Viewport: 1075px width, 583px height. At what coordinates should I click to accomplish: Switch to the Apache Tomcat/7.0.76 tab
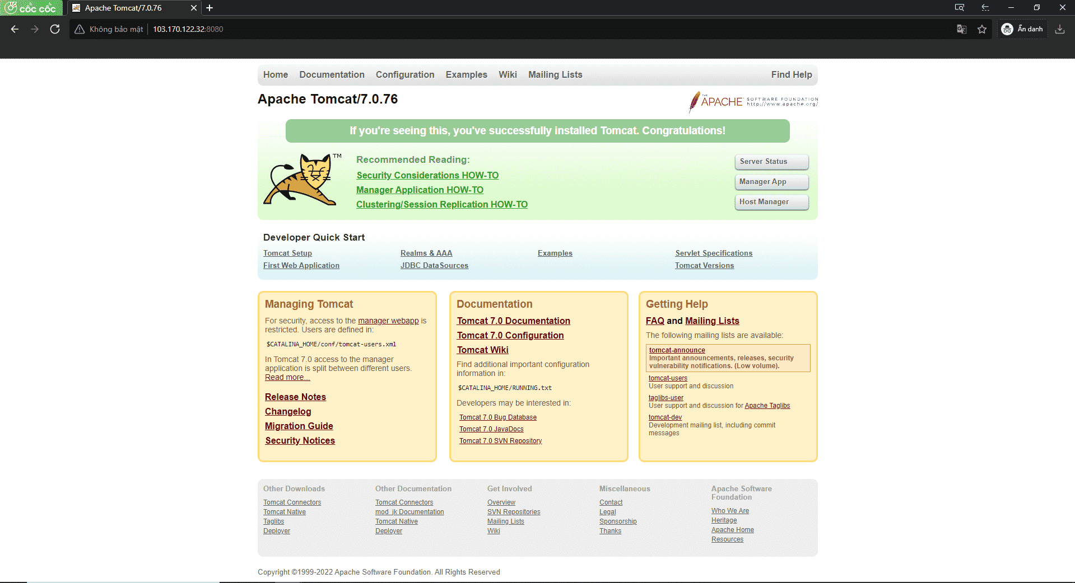(x=122, y=8)
